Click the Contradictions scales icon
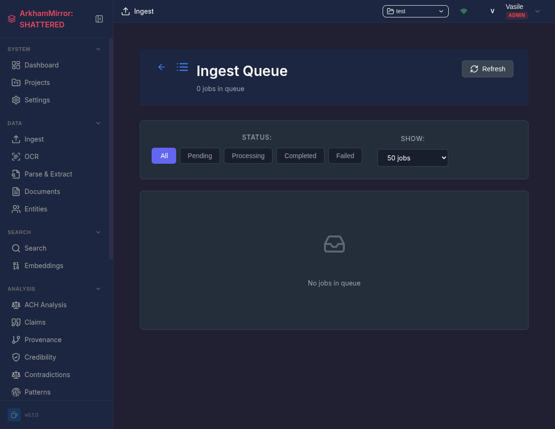This screenshot has height=429, width=555. pos(16,375)
